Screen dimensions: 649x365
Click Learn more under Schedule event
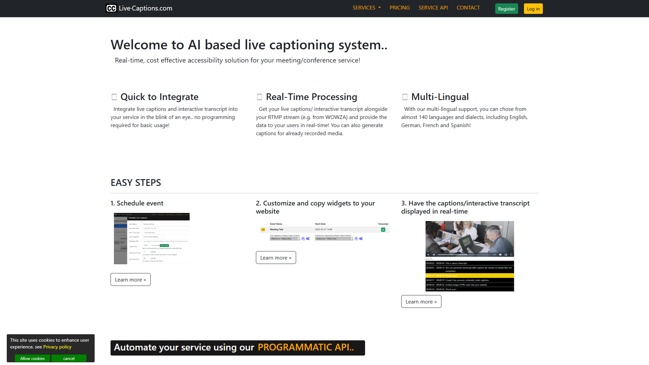pyautogui.click(x=130, y=279)
